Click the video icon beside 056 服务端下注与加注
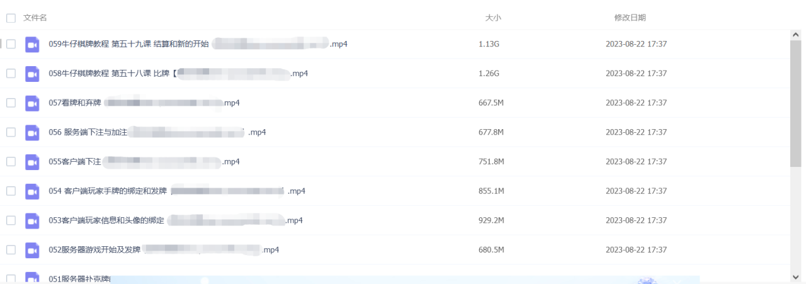The height and width of the screenshot is (284, 806). click(x=32, y=132)
